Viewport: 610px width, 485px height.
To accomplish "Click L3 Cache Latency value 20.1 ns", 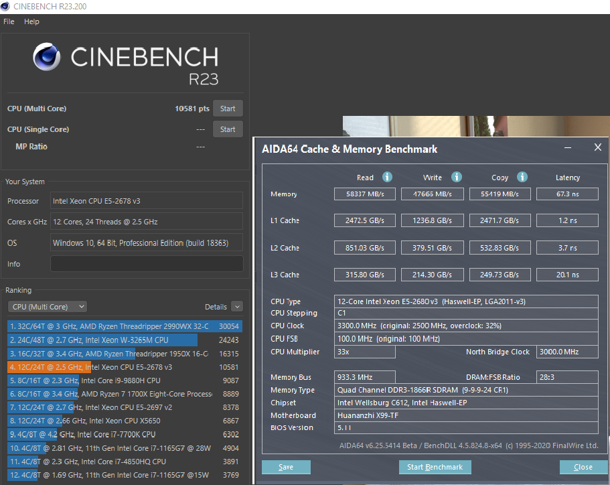I will click(x=567, y=275).
